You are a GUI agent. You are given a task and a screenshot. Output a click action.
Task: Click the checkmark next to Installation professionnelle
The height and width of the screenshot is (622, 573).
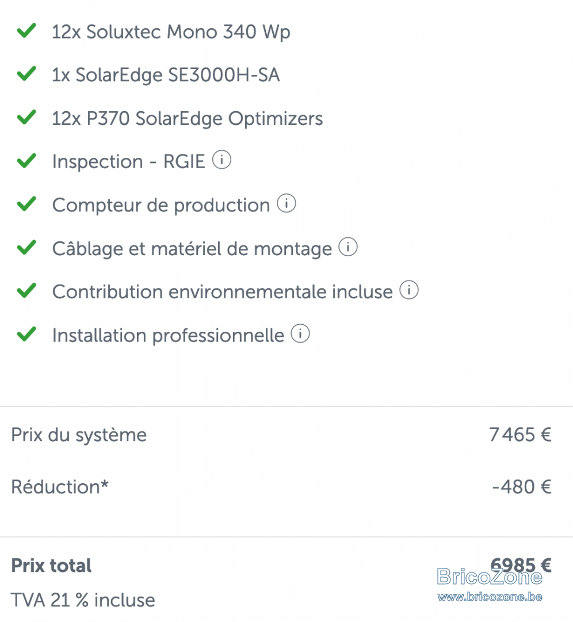click(x=26, y=334)
